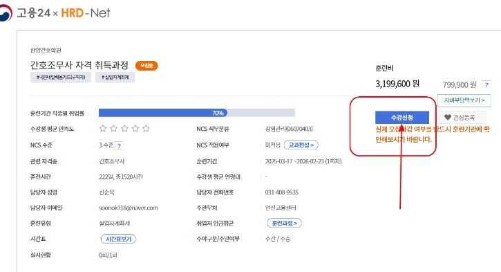Open the 교과편성 button
The width and height of the screenshot is (501, 272).
point(301,145)
